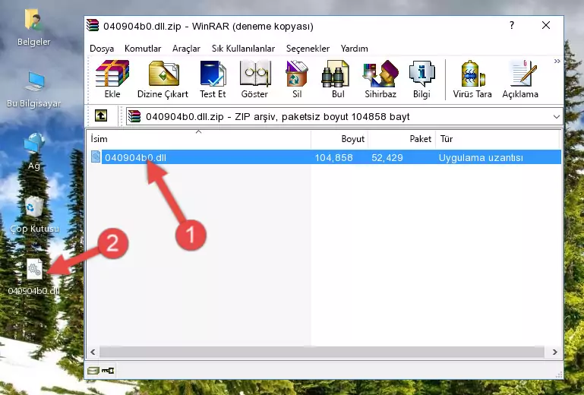The width and height of the screenshot is (584, 395).
Task: Open the Araçlar menu
Action: (186, 49)
